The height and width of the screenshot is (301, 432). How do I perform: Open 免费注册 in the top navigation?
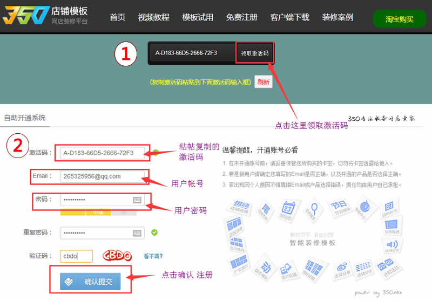(242, 17)
